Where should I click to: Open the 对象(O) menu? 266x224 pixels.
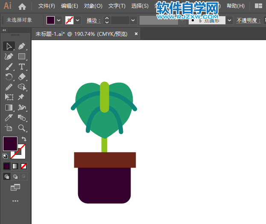[93, 6]
